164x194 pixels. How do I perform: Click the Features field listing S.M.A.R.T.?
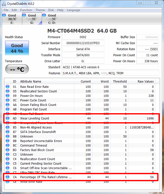110,73
